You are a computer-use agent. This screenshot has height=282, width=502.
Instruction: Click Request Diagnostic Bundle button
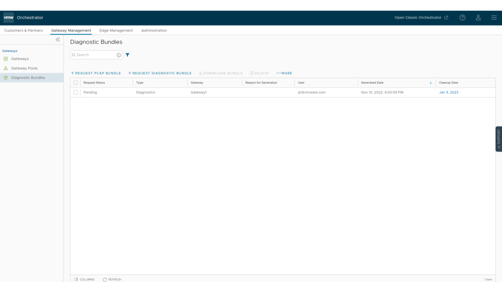(160, 73)
